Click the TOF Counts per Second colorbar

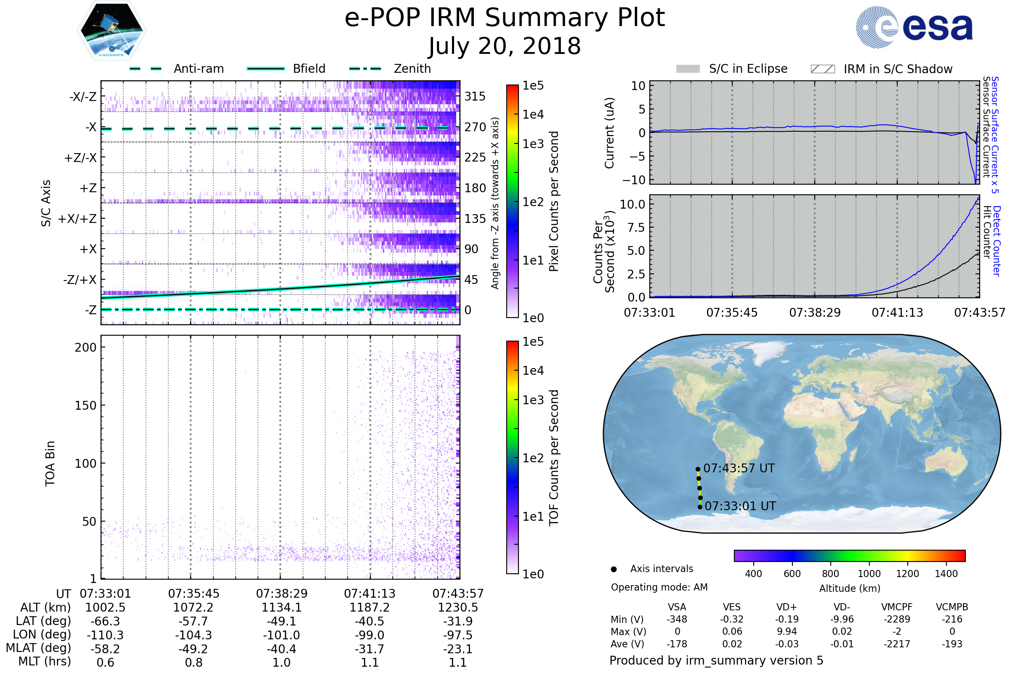(512, 458)
